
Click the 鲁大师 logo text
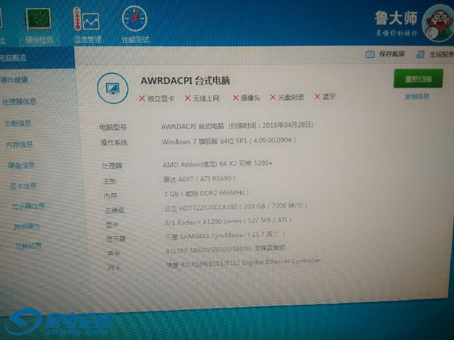(x=396, y=18)
